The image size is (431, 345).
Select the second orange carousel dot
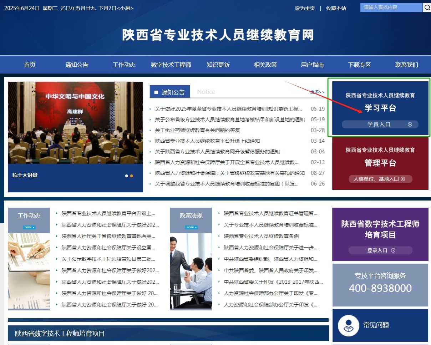(132, 176)
